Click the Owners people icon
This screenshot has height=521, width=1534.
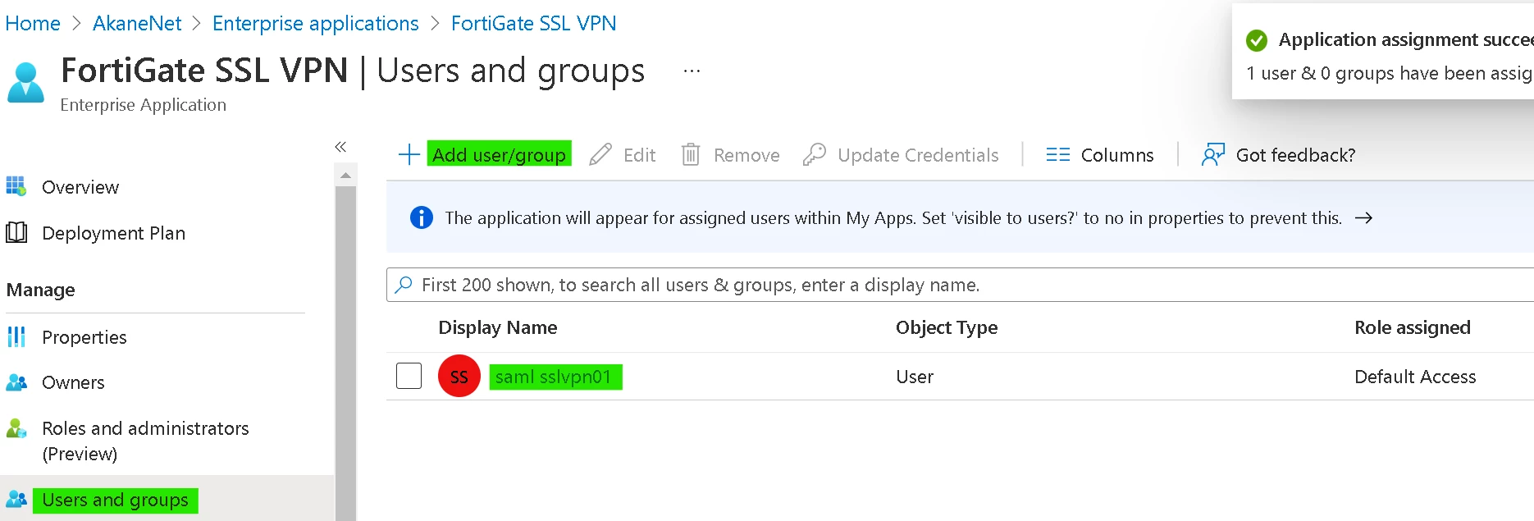[x=16, y=382]
